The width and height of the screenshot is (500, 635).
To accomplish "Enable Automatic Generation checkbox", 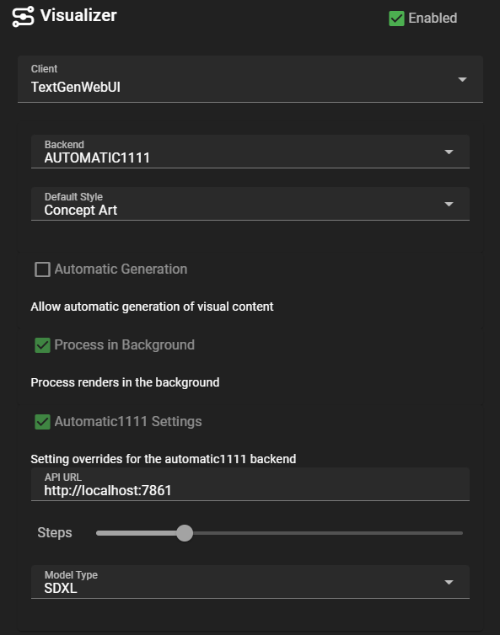I will click(42, 269).
